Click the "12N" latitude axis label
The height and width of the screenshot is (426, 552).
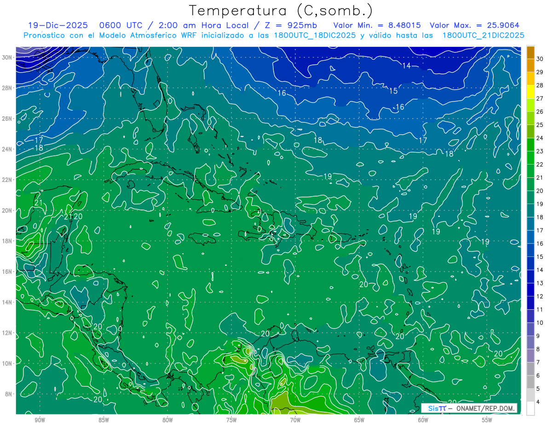pos(7,333)
